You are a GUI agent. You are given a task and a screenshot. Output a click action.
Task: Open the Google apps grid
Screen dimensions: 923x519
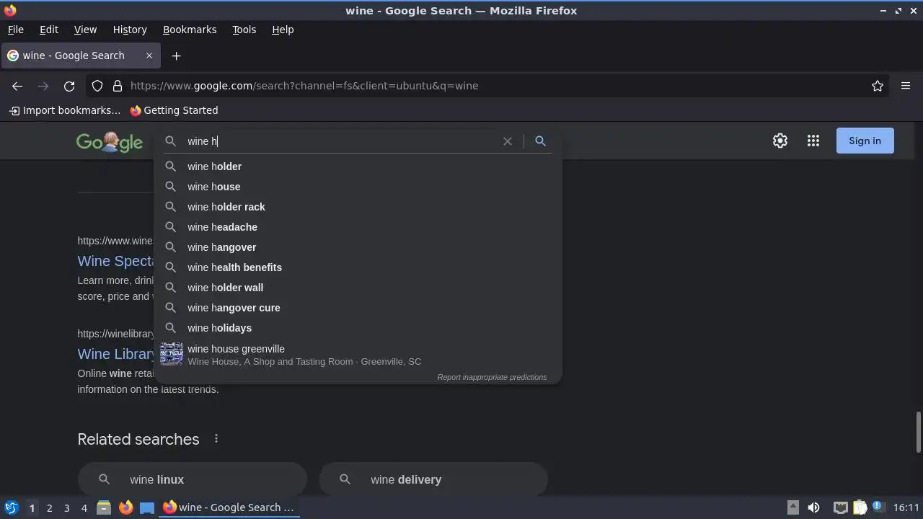coord(813,141)
